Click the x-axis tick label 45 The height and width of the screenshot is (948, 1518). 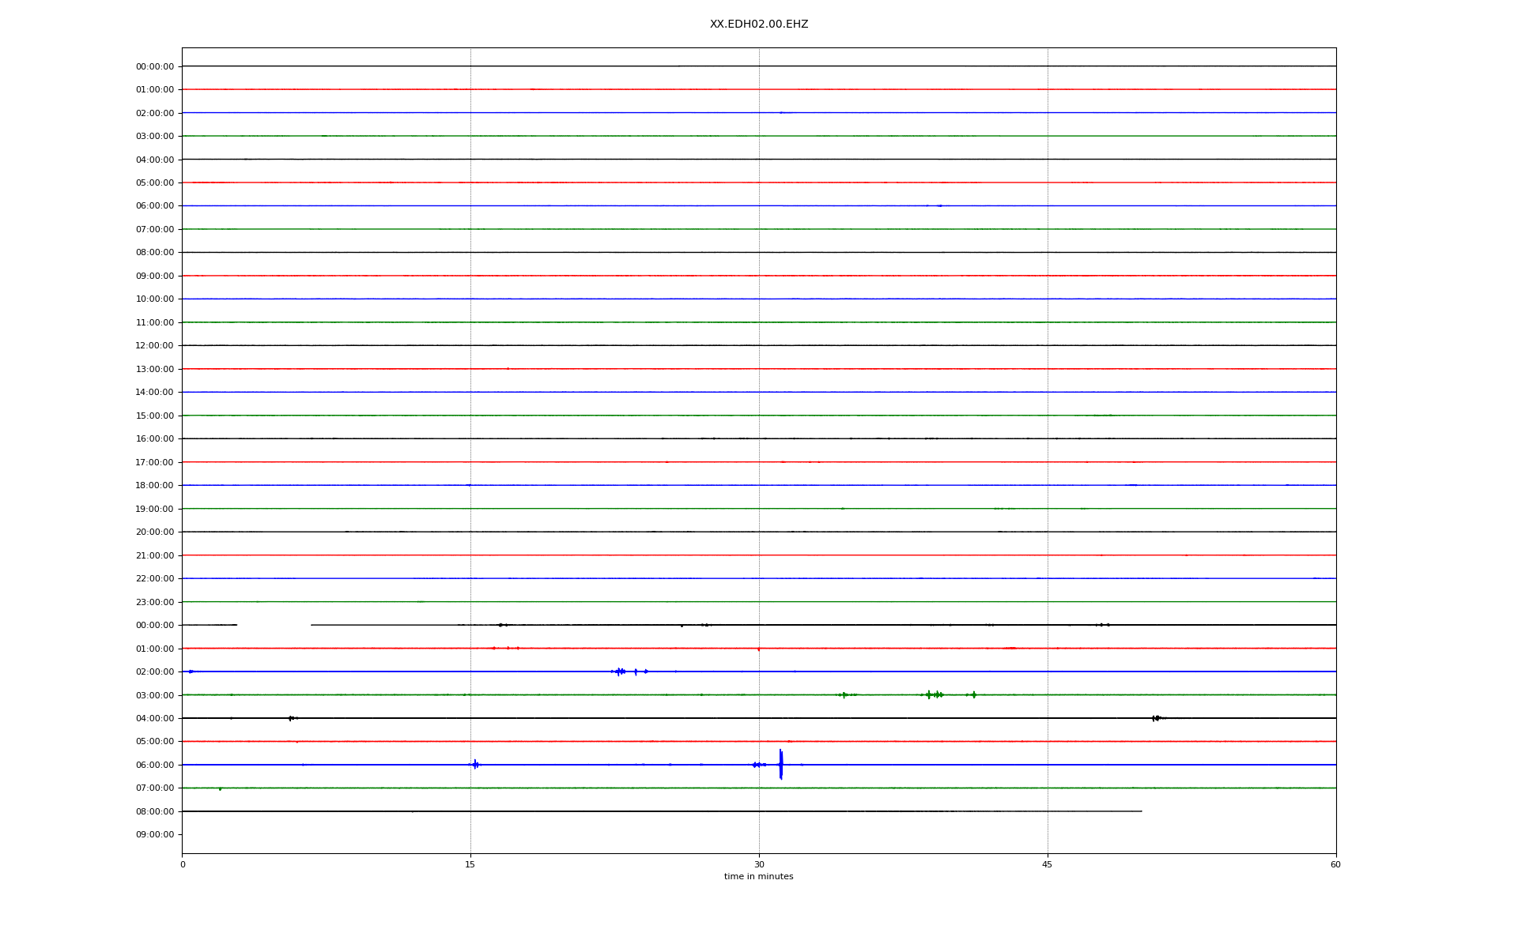click(x=1048, y=864)
